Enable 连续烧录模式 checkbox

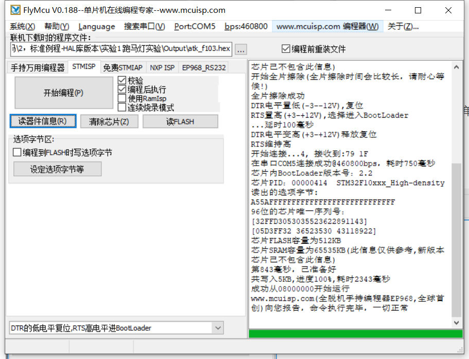[146, 107]
